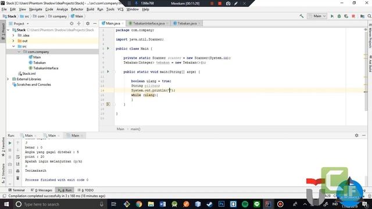Start debugging with the bug icon

pyautogui.click(x=339, y=16)
